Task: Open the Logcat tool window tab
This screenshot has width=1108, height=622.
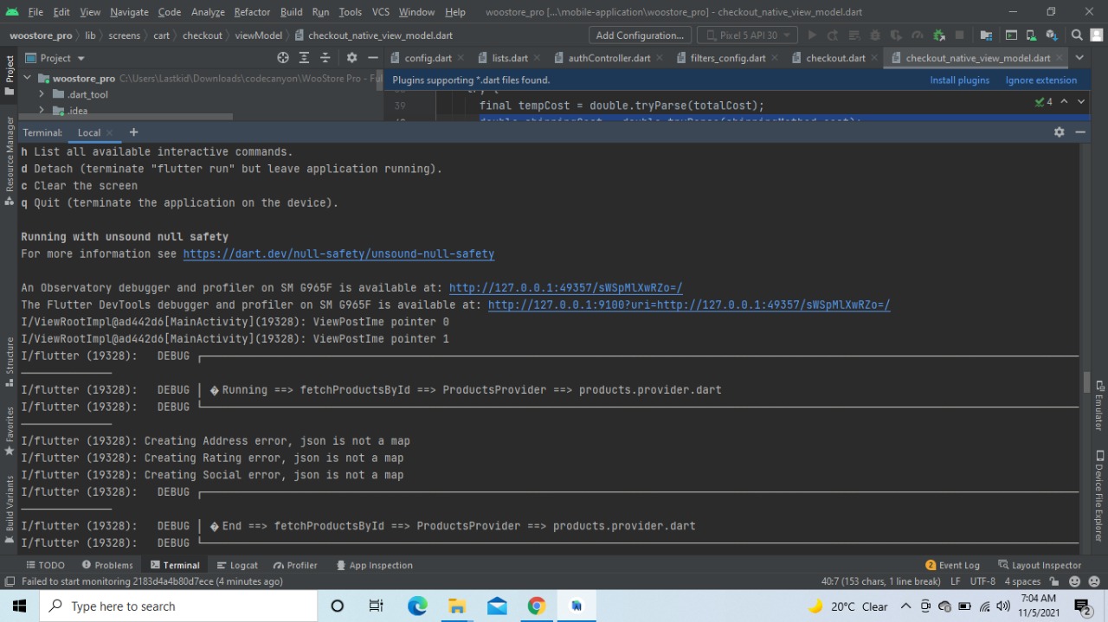Action: pos(236,565)
